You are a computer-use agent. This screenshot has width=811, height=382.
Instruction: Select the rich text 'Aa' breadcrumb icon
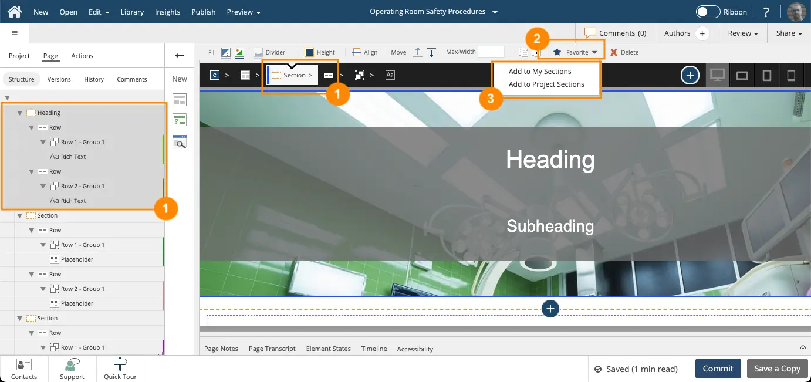(x=390, y=75)
